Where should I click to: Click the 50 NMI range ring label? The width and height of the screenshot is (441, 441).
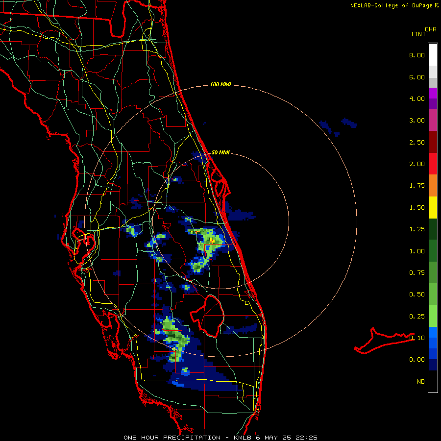pyautogui.click(x=220, y=152)
